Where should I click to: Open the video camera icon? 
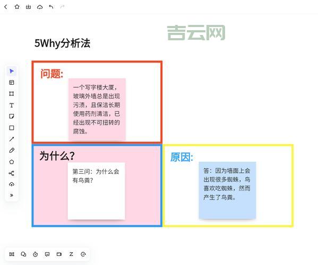click(59, 254)
